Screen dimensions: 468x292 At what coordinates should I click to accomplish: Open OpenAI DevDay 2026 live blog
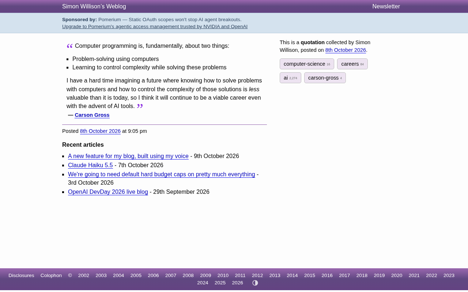[x=108, y=192]
